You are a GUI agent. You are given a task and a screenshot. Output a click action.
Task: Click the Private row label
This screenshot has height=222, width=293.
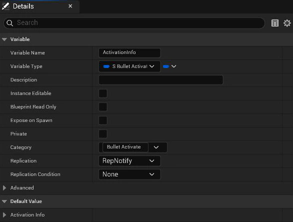(x=18, y=134)
